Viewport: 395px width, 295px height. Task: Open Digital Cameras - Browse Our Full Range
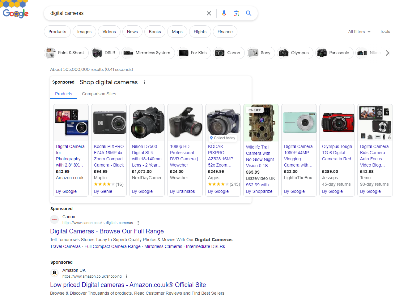pyautogui.click(x=107, y=231)
